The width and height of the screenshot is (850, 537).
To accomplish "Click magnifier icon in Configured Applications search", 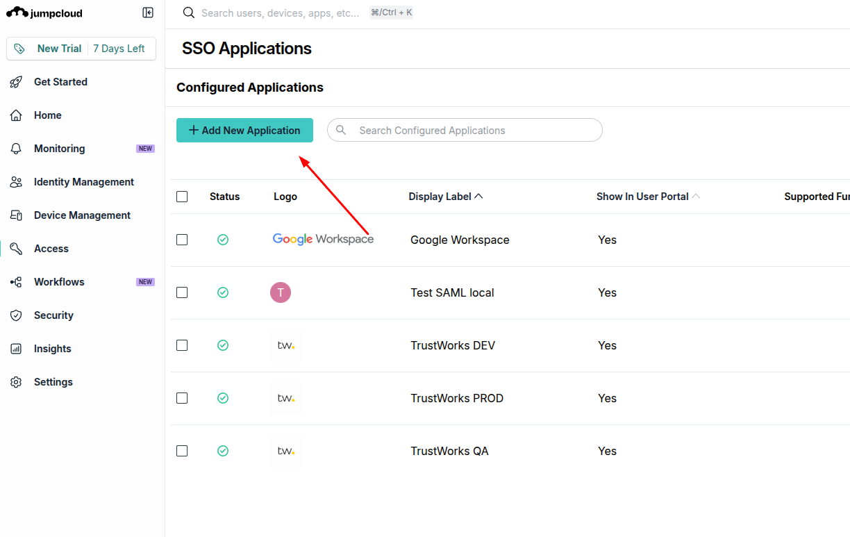I will (x=341, y=130).
